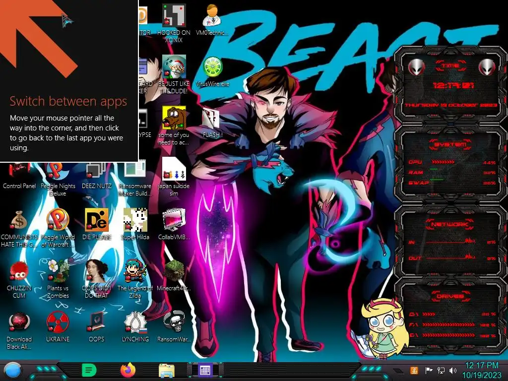
Task: Click the NETWORK widget header label
Action: [x=450, y=225]
